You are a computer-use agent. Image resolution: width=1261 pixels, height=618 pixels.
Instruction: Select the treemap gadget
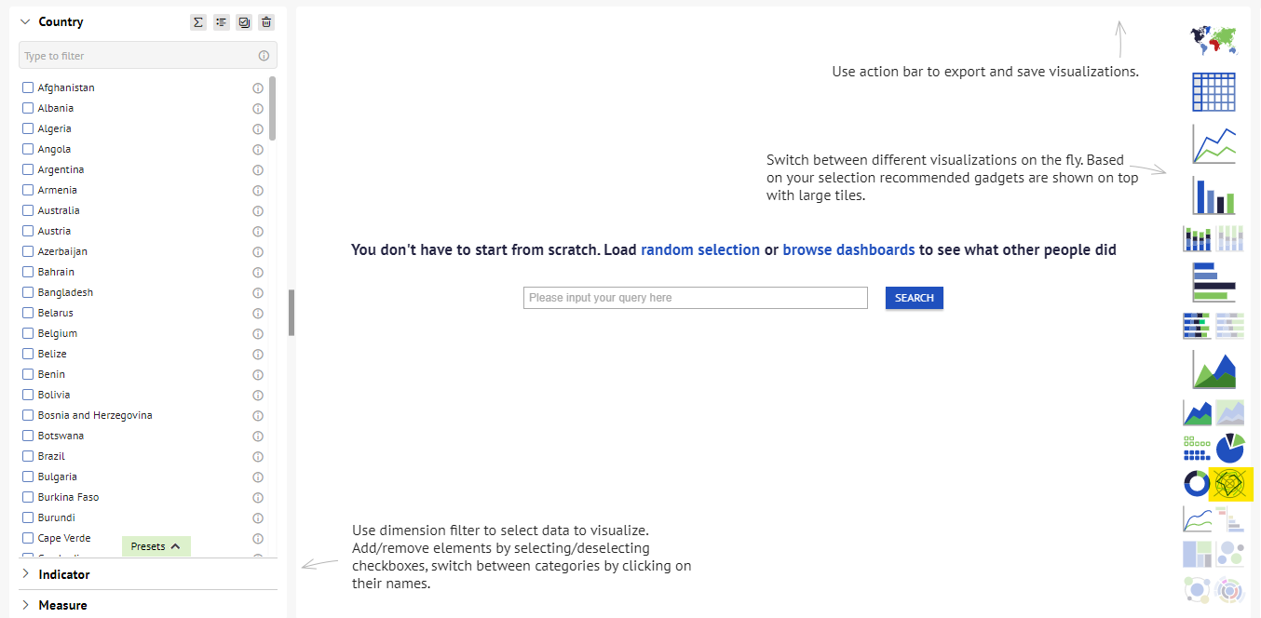pyautogui.click(x=1197, y=554)
